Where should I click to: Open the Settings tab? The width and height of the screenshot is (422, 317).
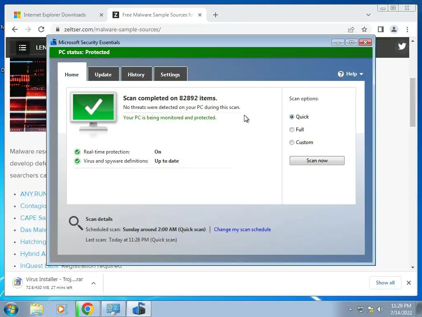tap(170, 74)
